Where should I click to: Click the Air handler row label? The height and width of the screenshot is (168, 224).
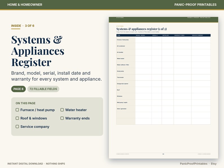(120, 52)
